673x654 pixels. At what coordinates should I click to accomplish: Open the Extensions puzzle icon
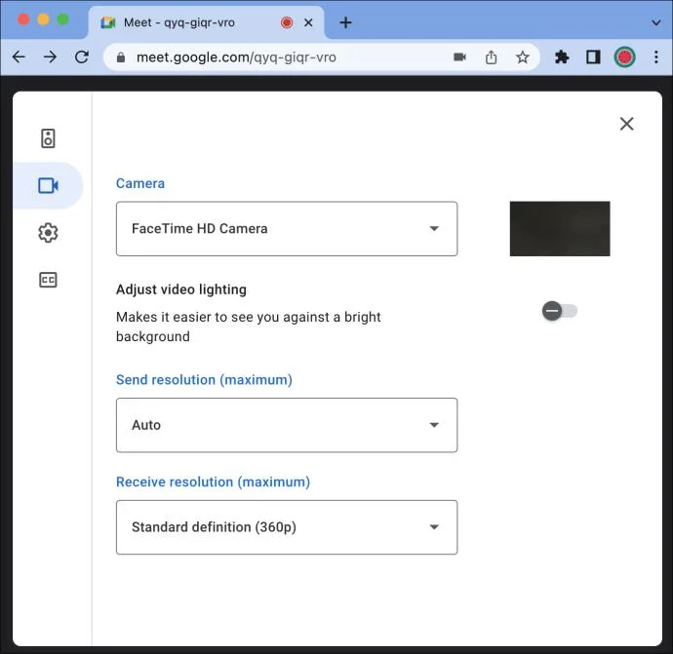click(x=562, y=58)
